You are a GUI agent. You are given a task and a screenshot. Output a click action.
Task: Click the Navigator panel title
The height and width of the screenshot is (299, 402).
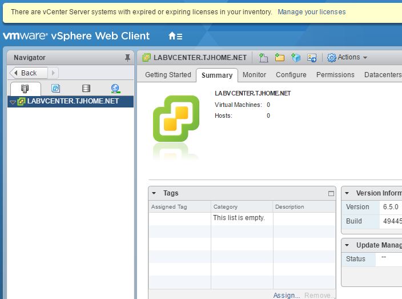[30, 58]
